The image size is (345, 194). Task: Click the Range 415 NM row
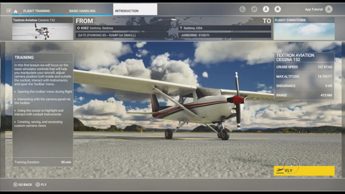click(304, 95)
